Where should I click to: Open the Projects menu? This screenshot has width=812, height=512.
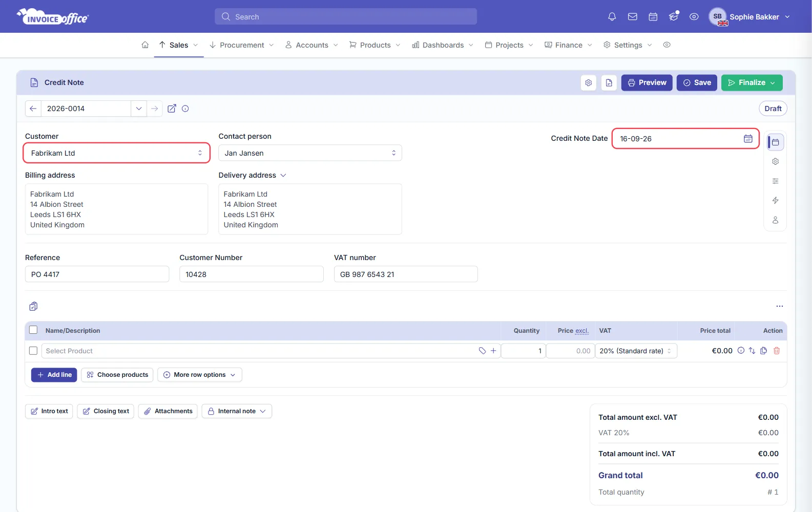[x=509, y=45]
